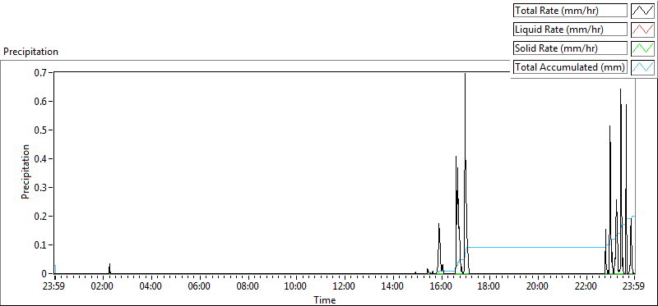Click the flat blue accumulated line at 0.1

pos(536,248)
